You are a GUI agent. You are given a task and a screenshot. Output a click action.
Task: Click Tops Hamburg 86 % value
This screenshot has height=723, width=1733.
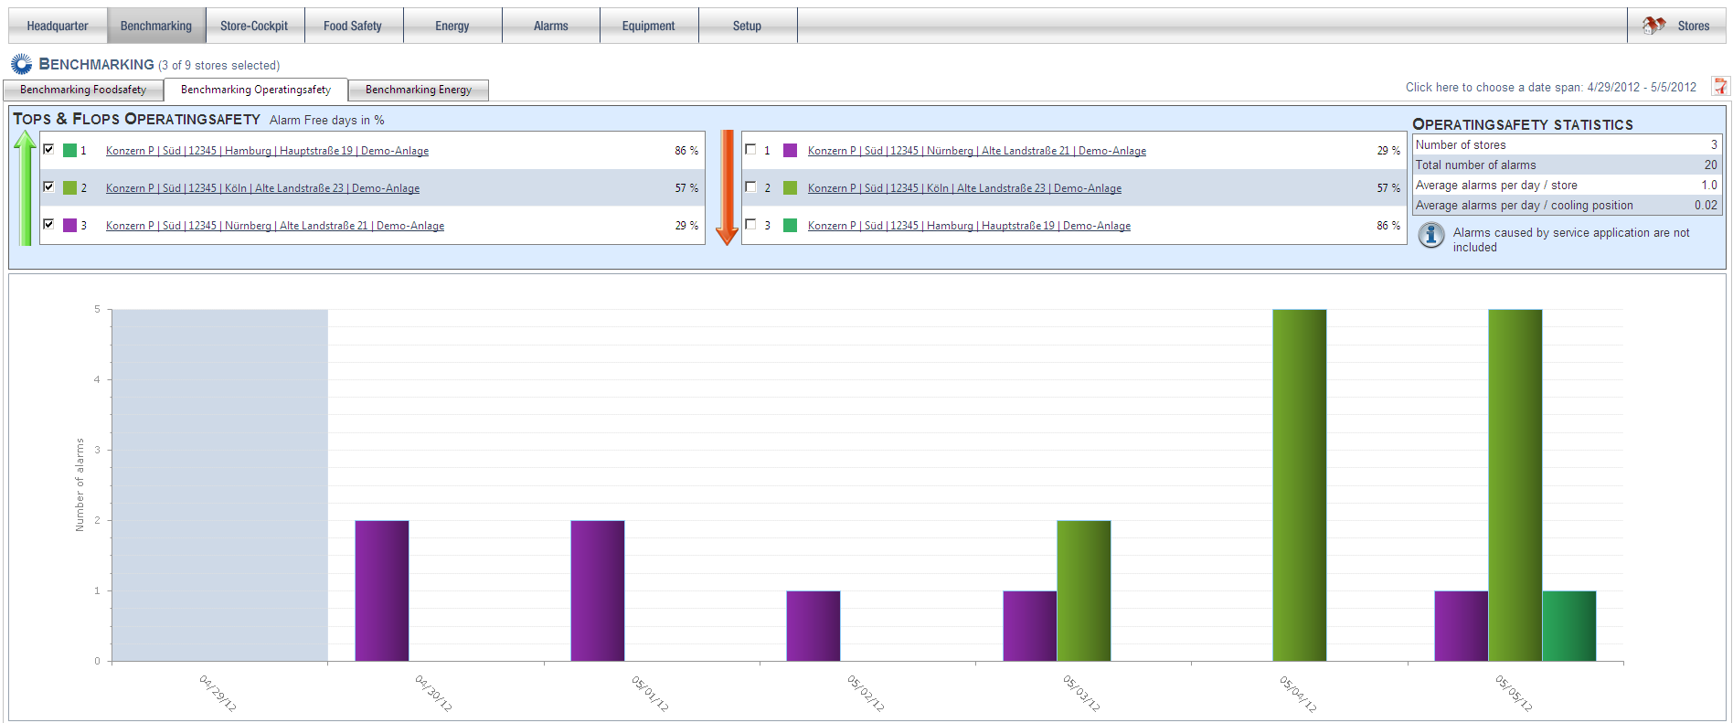(x=686, y=150)
